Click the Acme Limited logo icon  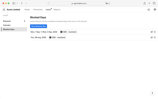point(4,10)
